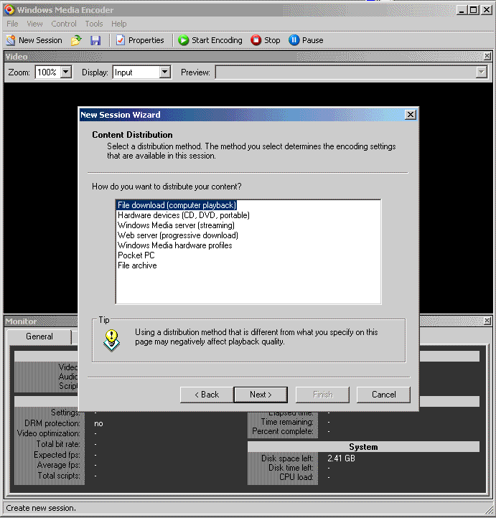
Task: Open the Tools menu
Action: (x=94, y=24)
